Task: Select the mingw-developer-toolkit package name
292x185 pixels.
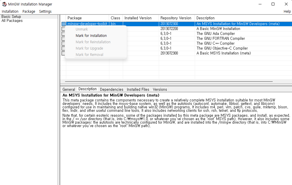Action: pos(87,24)
